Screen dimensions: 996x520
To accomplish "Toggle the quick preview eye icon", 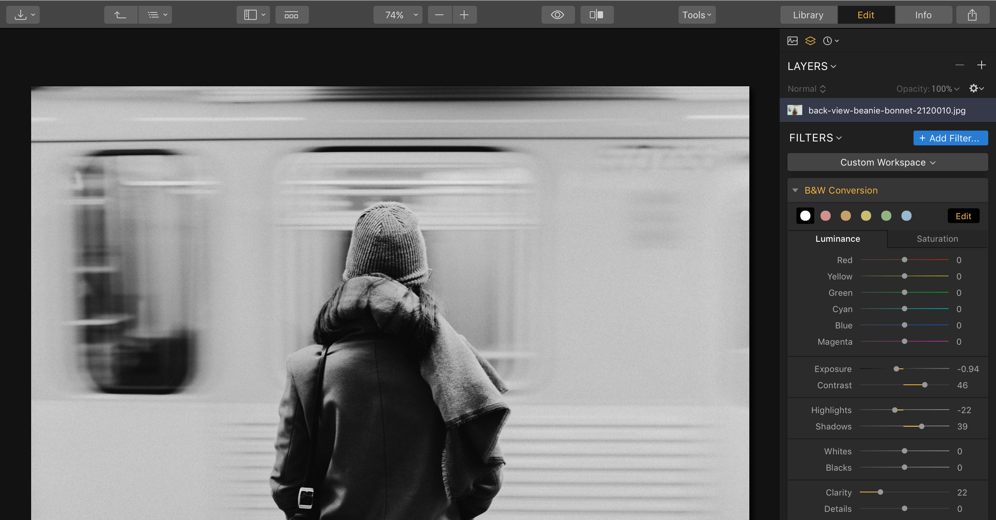I will (x=558, y=14).
